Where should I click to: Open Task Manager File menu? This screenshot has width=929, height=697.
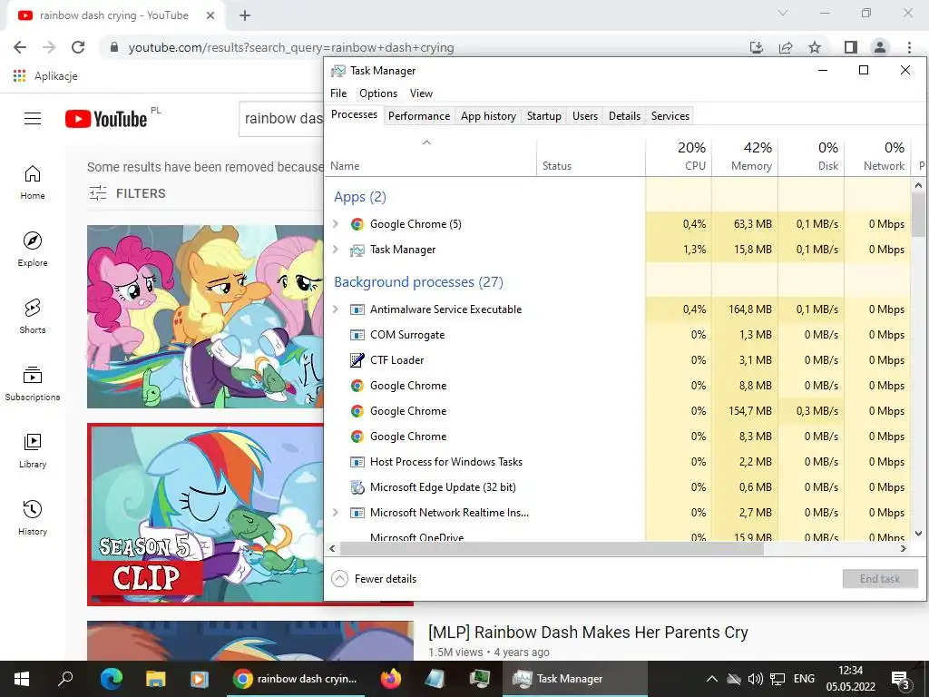point(338,93)
